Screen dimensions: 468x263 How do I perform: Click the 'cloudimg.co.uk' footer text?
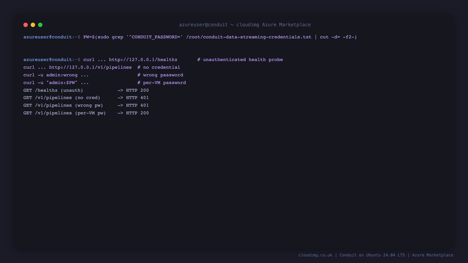click(315, 255)
